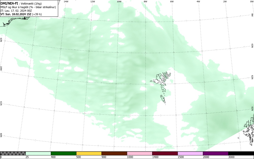The height and width of the screenshot is (159, 254).
Task: Click the '12W' longitude label
Action: click(x=92, y=2)
